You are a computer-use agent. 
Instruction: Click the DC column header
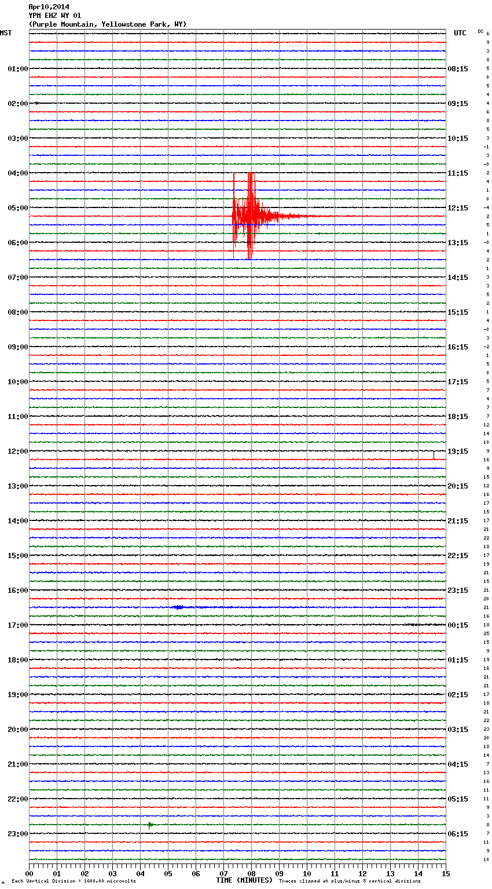point(480,31)
